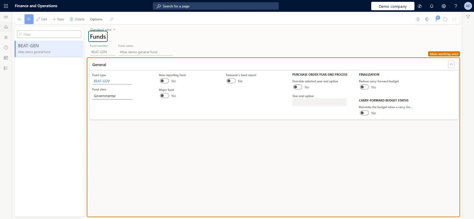The width and height of the screenshot is (474, 219).
Task: Click the Search for a page box
Action: click(216, 6)
